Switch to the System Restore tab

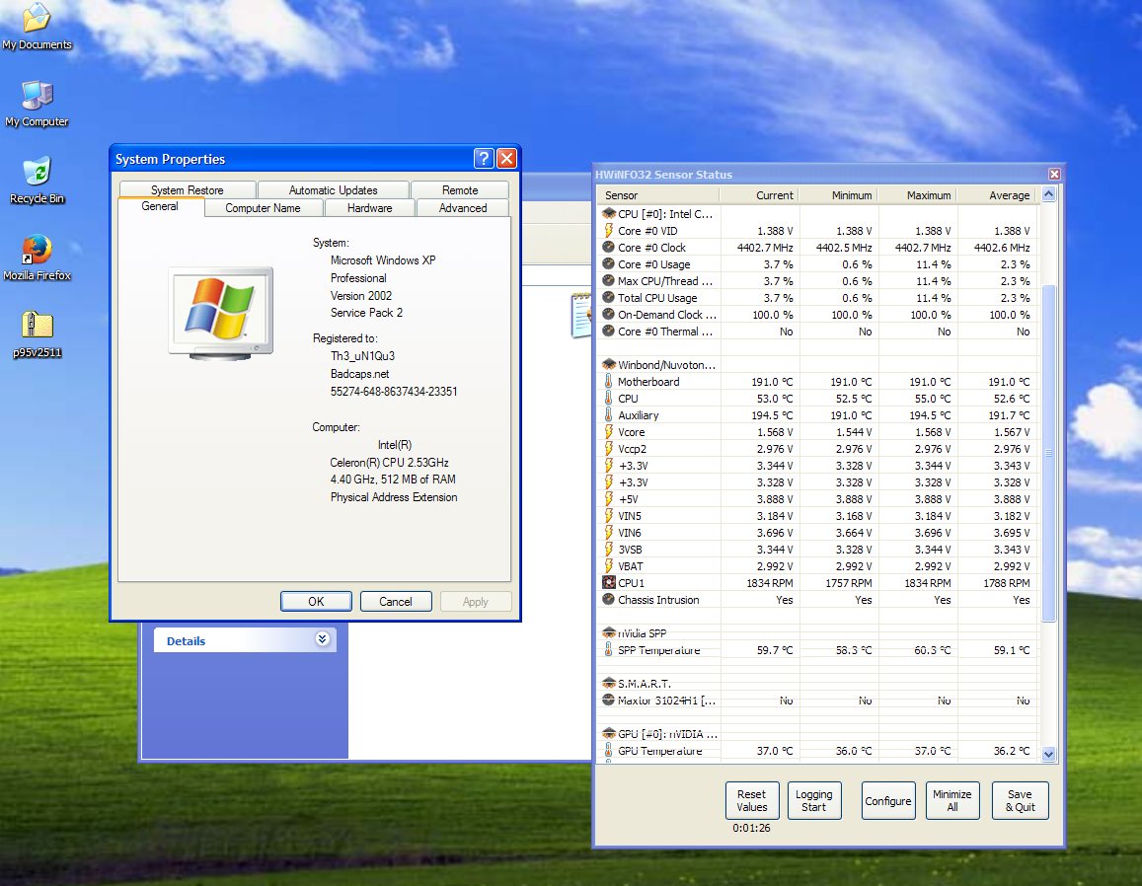tap(188, 189)
